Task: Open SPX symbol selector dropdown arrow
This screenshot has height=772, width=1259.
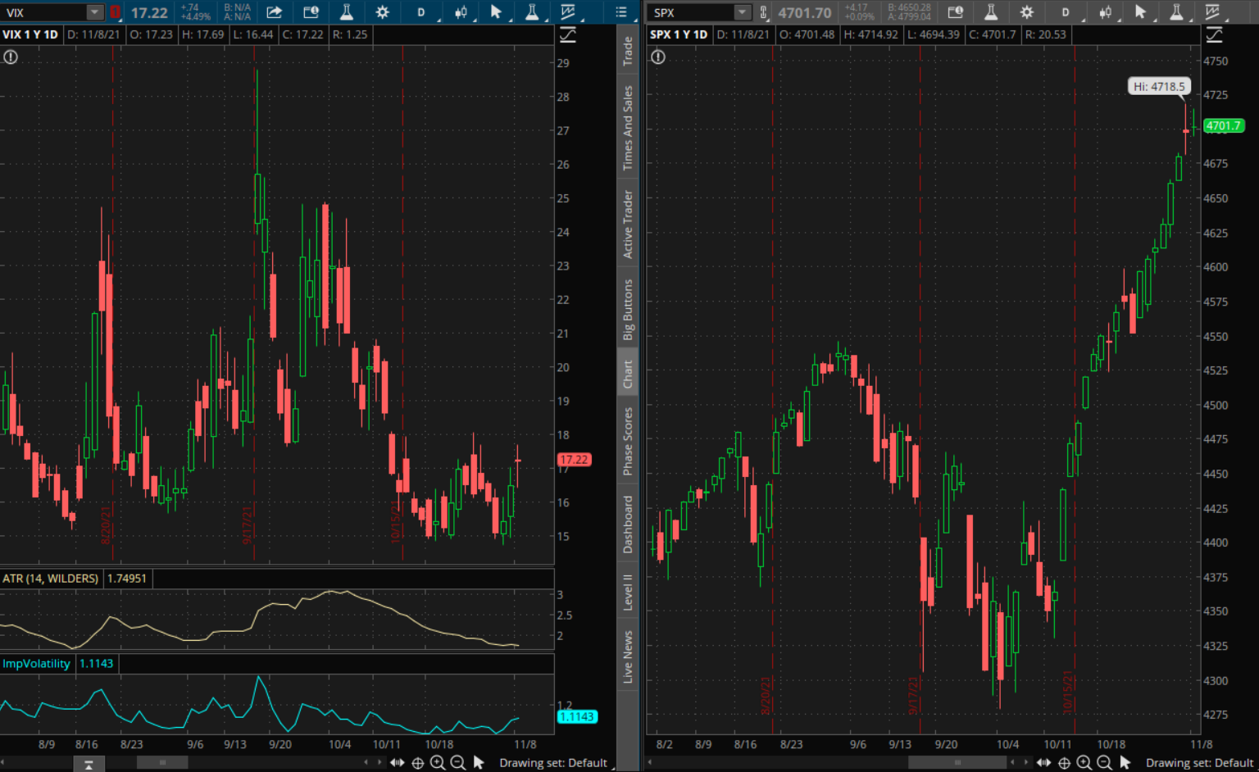Action: tap(742, 12)
